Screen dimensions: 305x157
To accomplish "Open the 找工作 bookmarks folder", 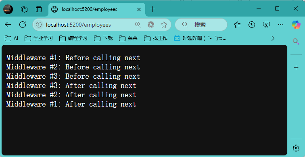I will pos(156,38).
